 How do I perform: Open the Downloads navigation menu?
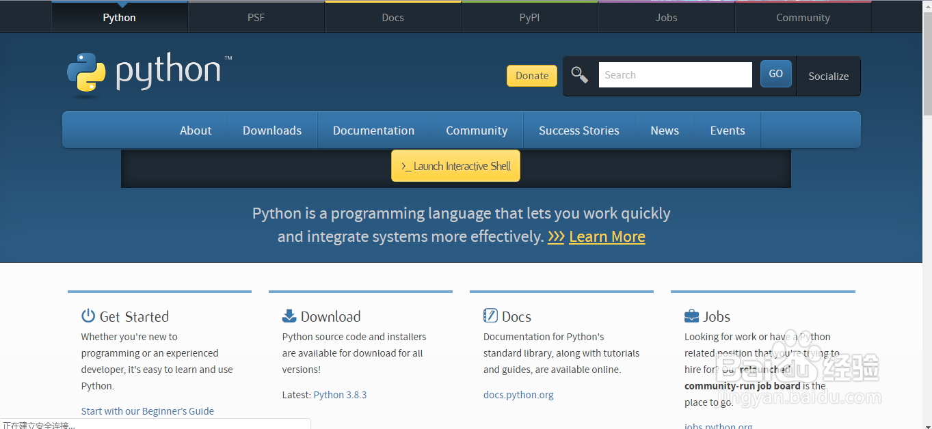click(x=271, y=130)
